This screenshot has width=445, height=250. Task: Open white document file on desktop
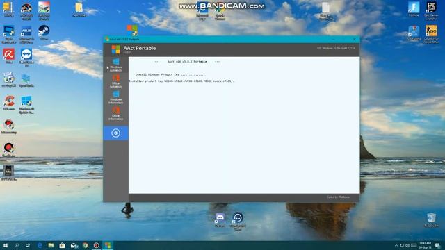325,11
